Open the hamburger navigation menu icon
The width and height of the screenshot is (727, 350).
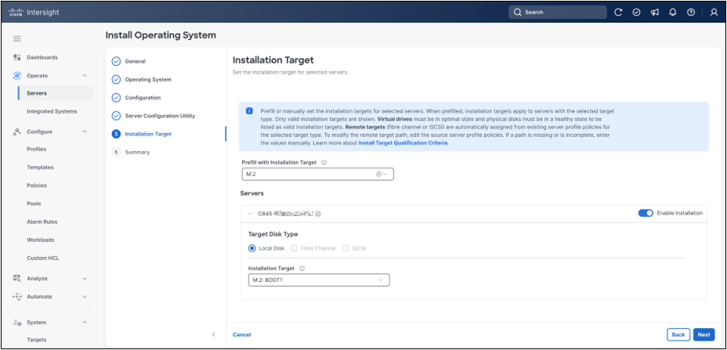tap(16, 38)
